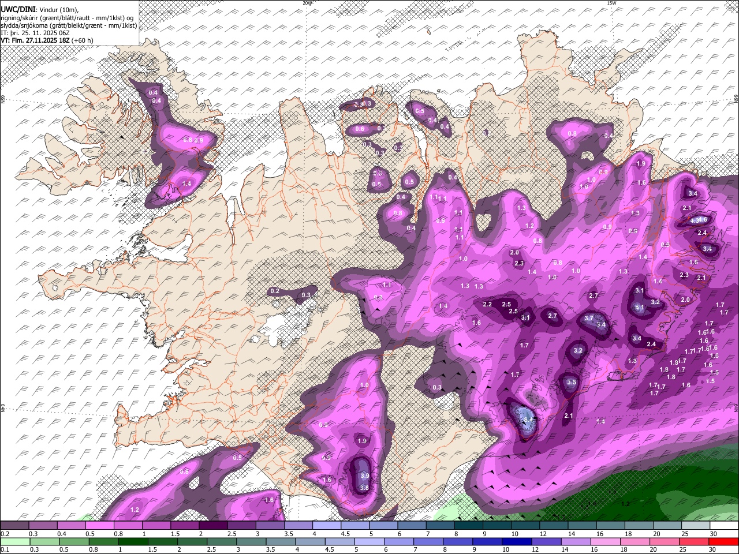This screenshot has height=554, width=739.
Task: Click the 6.4 snowfall peak value
Action: pyautogui.click(x=528, y=421)
